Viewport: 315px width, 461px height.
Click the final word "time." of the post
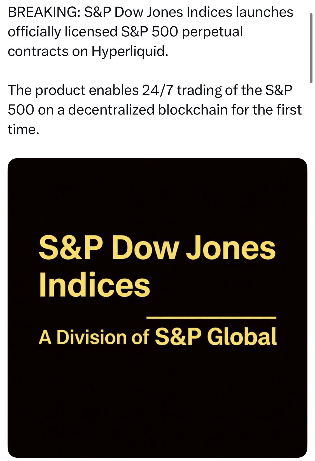click(x=23, y=129)
